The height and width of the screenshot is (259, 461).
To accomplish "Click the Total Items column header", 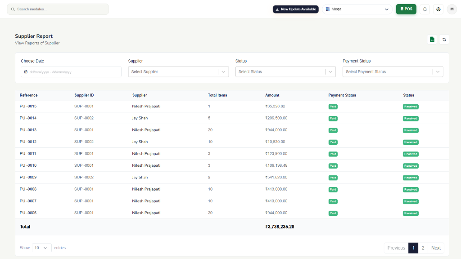I will (x=217, y=95).
